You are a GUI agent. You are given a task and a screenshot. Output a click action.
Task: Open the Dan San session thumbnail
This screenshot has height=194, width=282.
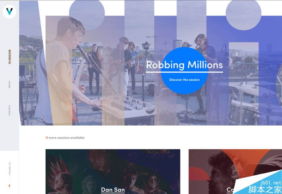[113, 171]
